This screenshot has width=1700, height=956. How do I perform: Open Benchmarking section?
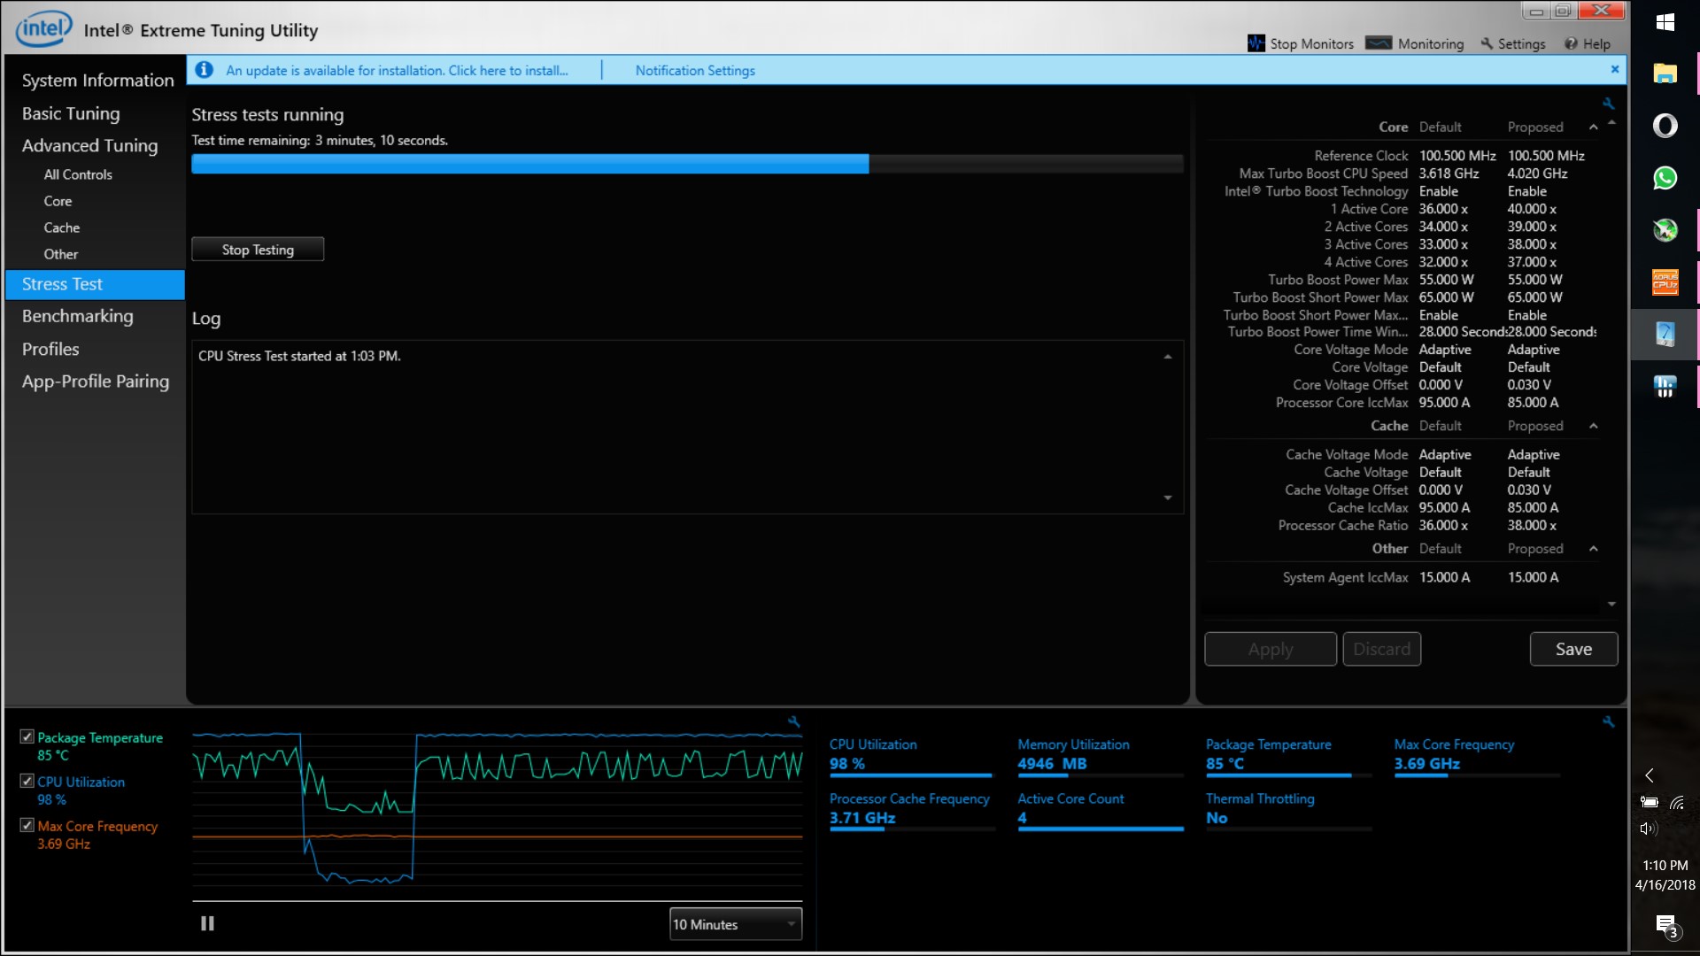(x=77, y=316)
